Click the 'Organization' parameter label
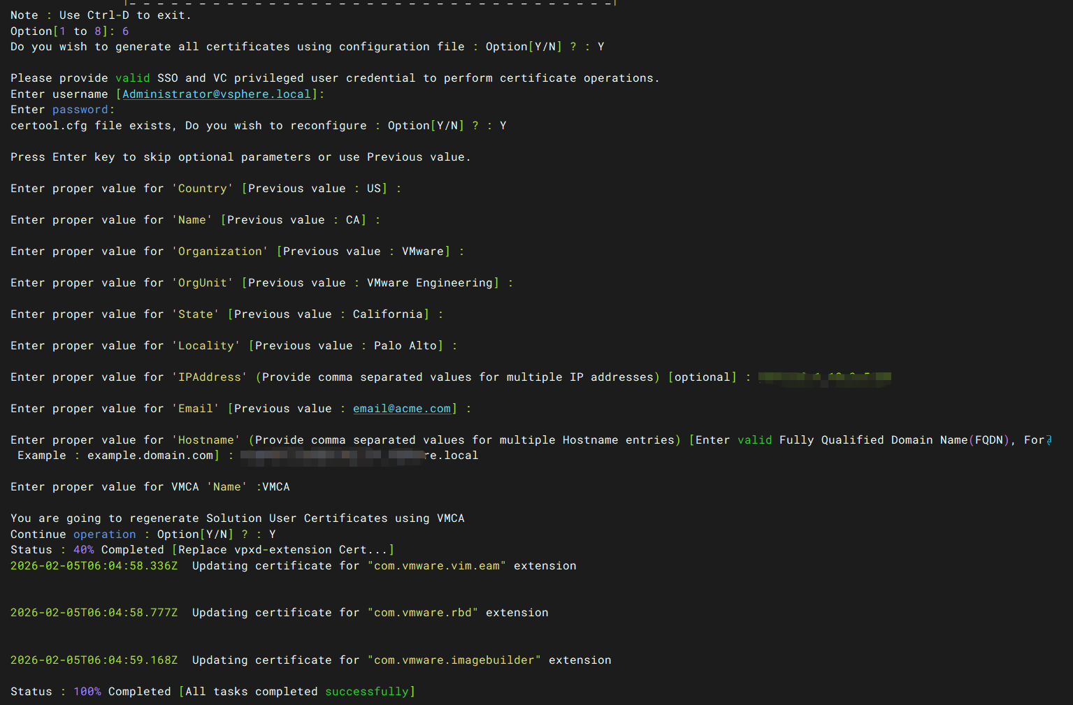This screenshot has height=705, width=1073. (x=219, y=252)
